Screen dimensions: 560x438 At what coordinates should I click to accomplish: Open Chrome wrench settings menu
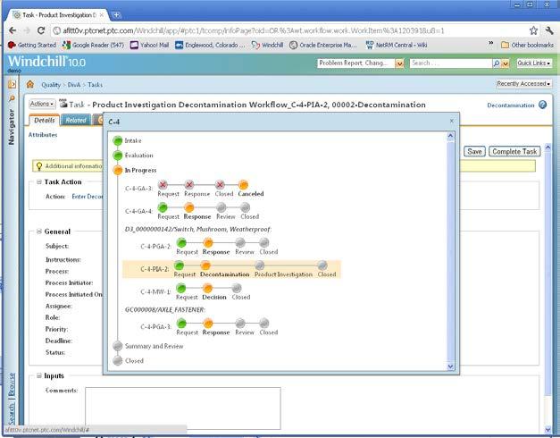549,30
